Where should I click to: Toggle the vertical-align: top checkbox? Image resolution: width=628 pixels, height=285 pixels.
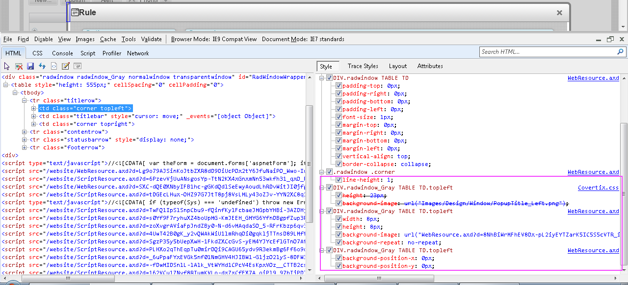(x=339, y=156)
